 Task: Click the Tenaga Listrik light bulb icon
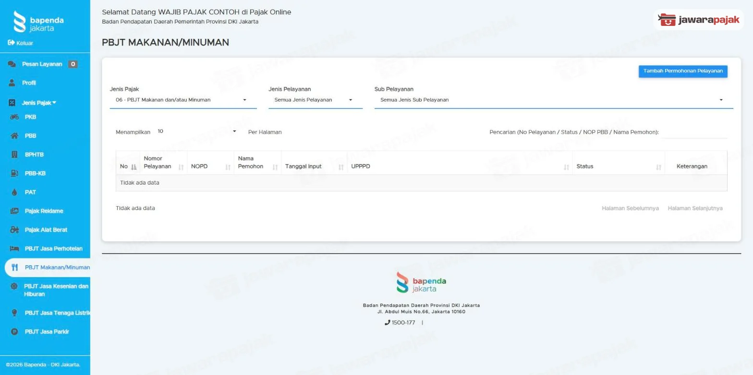click(14, 313)
